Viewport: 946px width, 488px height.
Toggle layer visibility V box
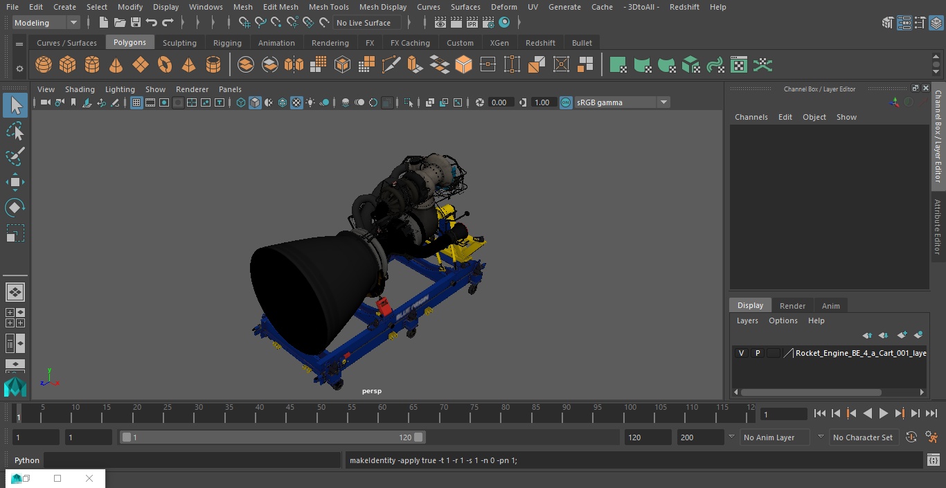click(741, 353)
